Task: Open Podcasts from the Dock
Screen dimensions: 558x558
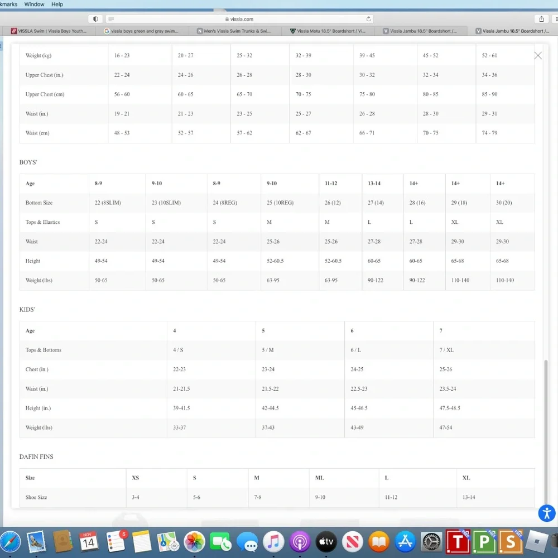Action: [x=300, y=542]
